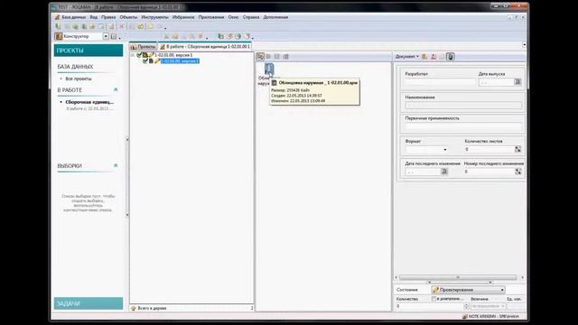This screenshot has width=578, height=325.
Task: Open the Вид menu
Action: [x=94, y=17]
